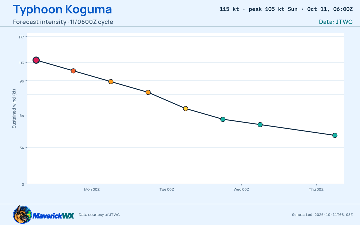360x225 pixels.
Task: Click the Generated timestamp text
Action: click(322, 214)
